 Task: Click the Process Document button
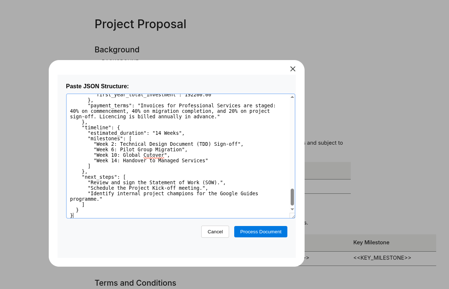coord(261,231)
